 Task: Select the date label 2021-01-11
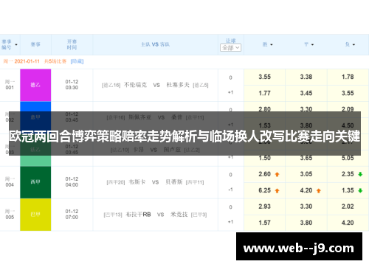pos(27,61)
